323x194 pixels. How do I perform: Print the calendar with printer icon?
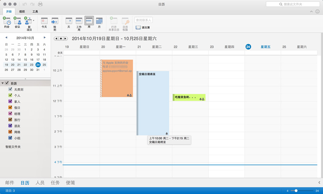coord(40,4)
